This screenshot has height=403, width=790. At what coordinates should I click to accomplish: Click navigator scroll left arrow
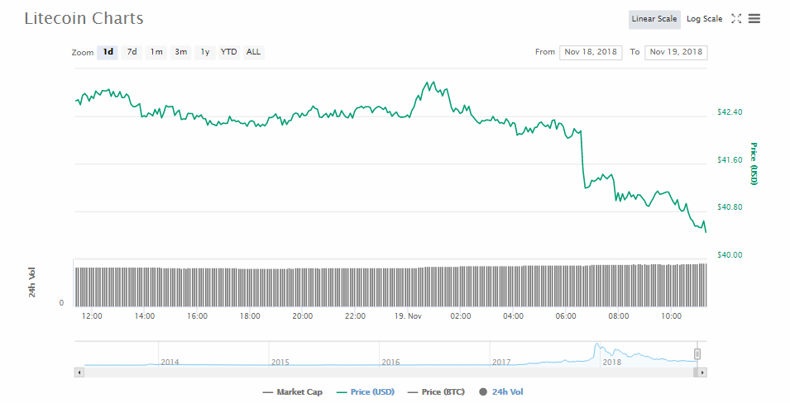[x=79, y=372]
